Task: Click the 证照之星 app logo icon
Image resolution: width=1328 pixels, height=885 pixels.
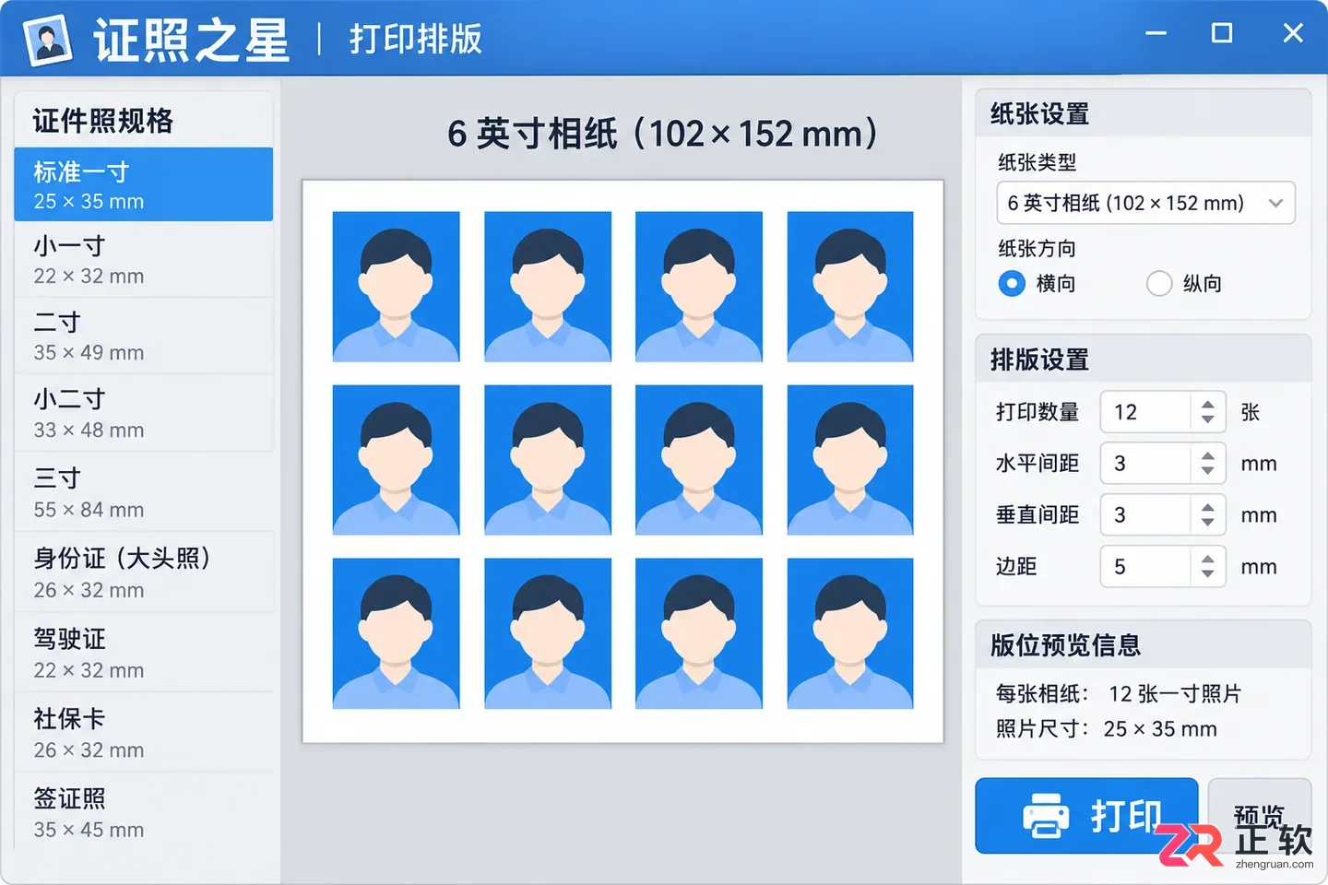Action: click(x=49, y=40)
